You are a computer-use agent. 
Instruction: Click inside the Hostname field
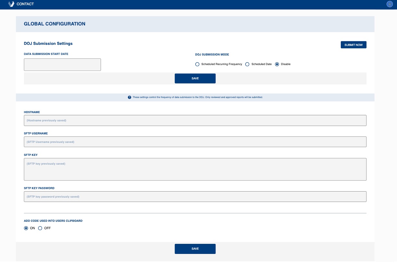195,120
